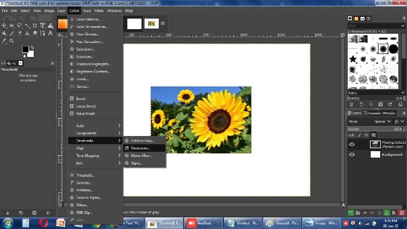Select the large hard round black brush
Viewport: 407px width, 229px height.
click(x=393, y=49)
